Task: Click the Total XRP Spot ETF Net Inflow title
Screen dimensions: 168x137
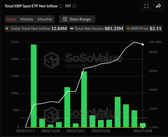Action: click(x=31, y=6)
